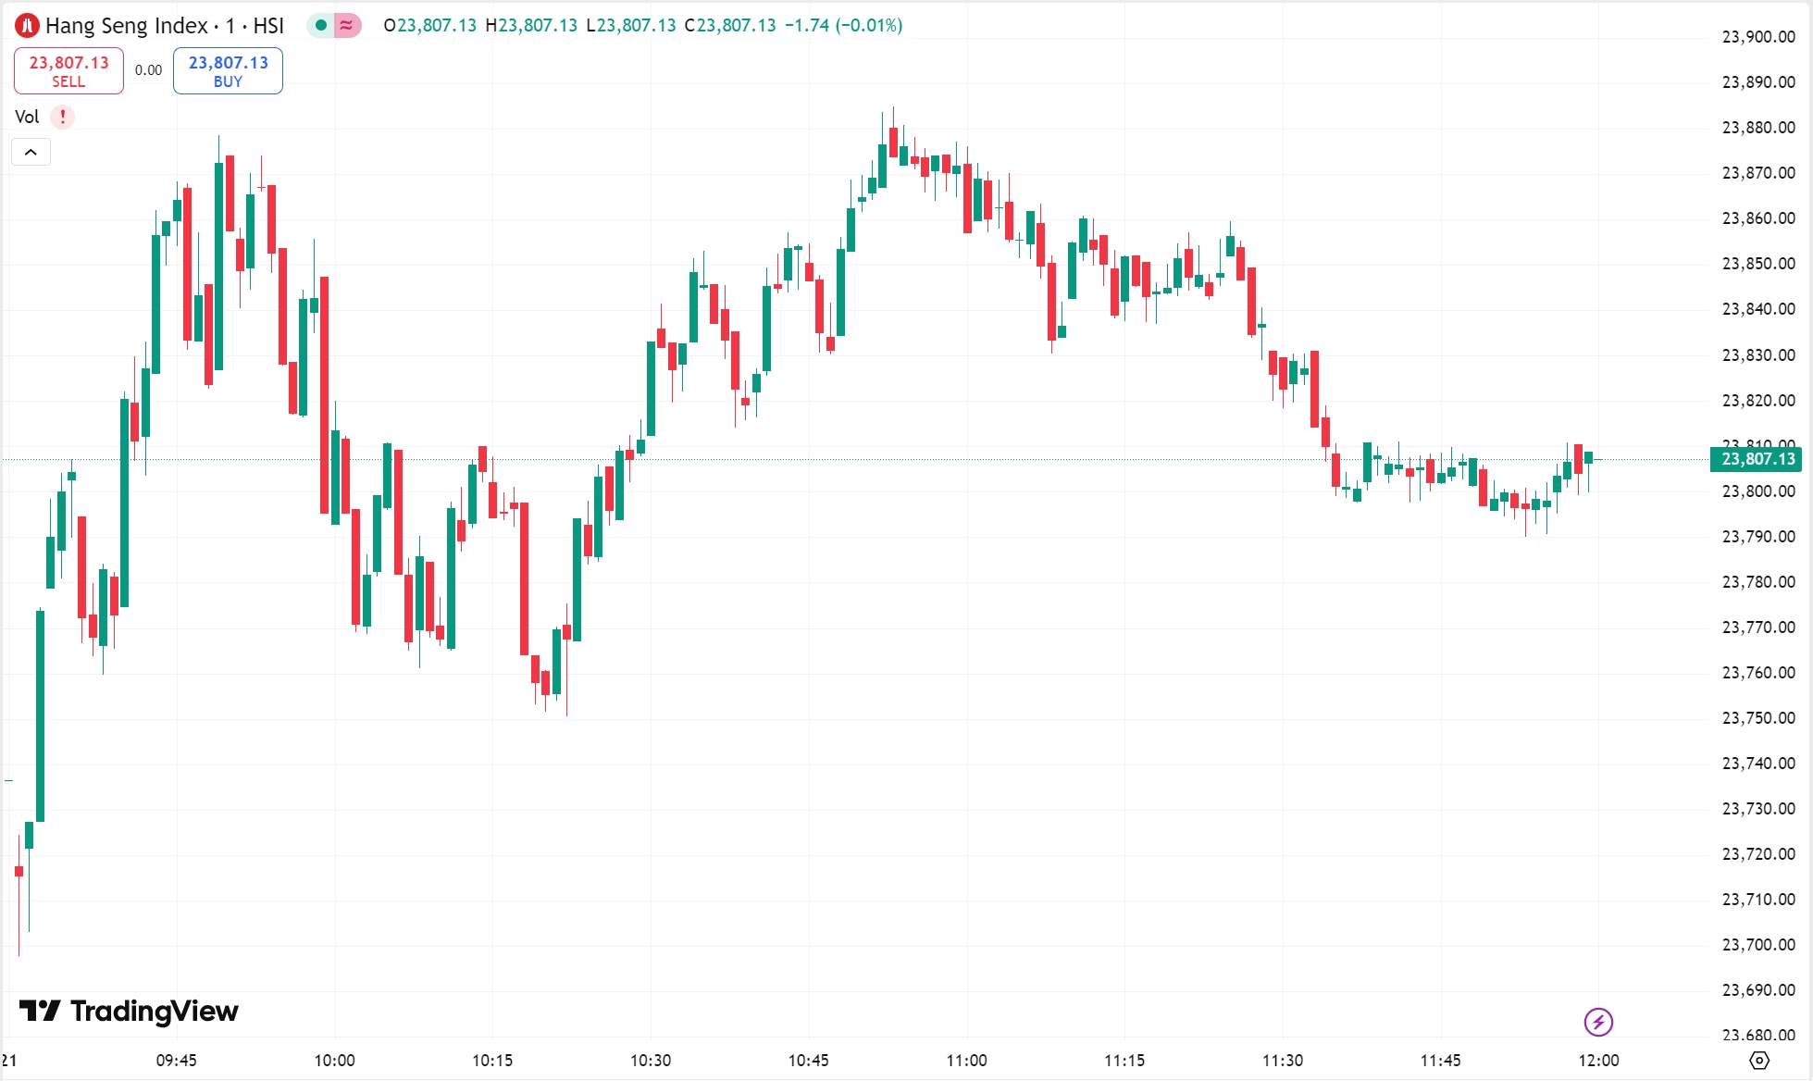Click the SELL 23,807.13 button
Image resolution: width=1813 pixels, height=1081 pixels.
(x=68, y=69)
